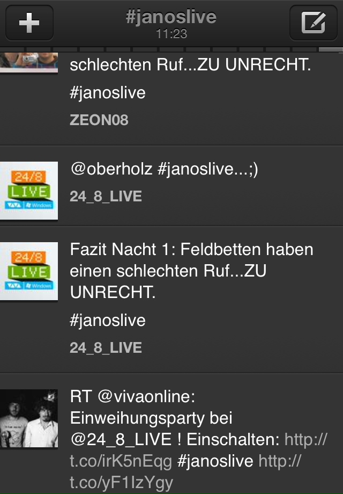Open the compose tweet icon
Image resolution: width=343 pixels, height=494 pixels.
(x=314, y=23)
